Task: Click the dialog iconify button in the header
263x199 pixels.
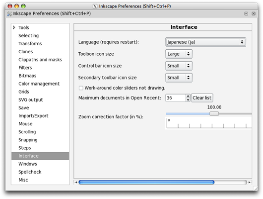Action: [x=246, y=13]
